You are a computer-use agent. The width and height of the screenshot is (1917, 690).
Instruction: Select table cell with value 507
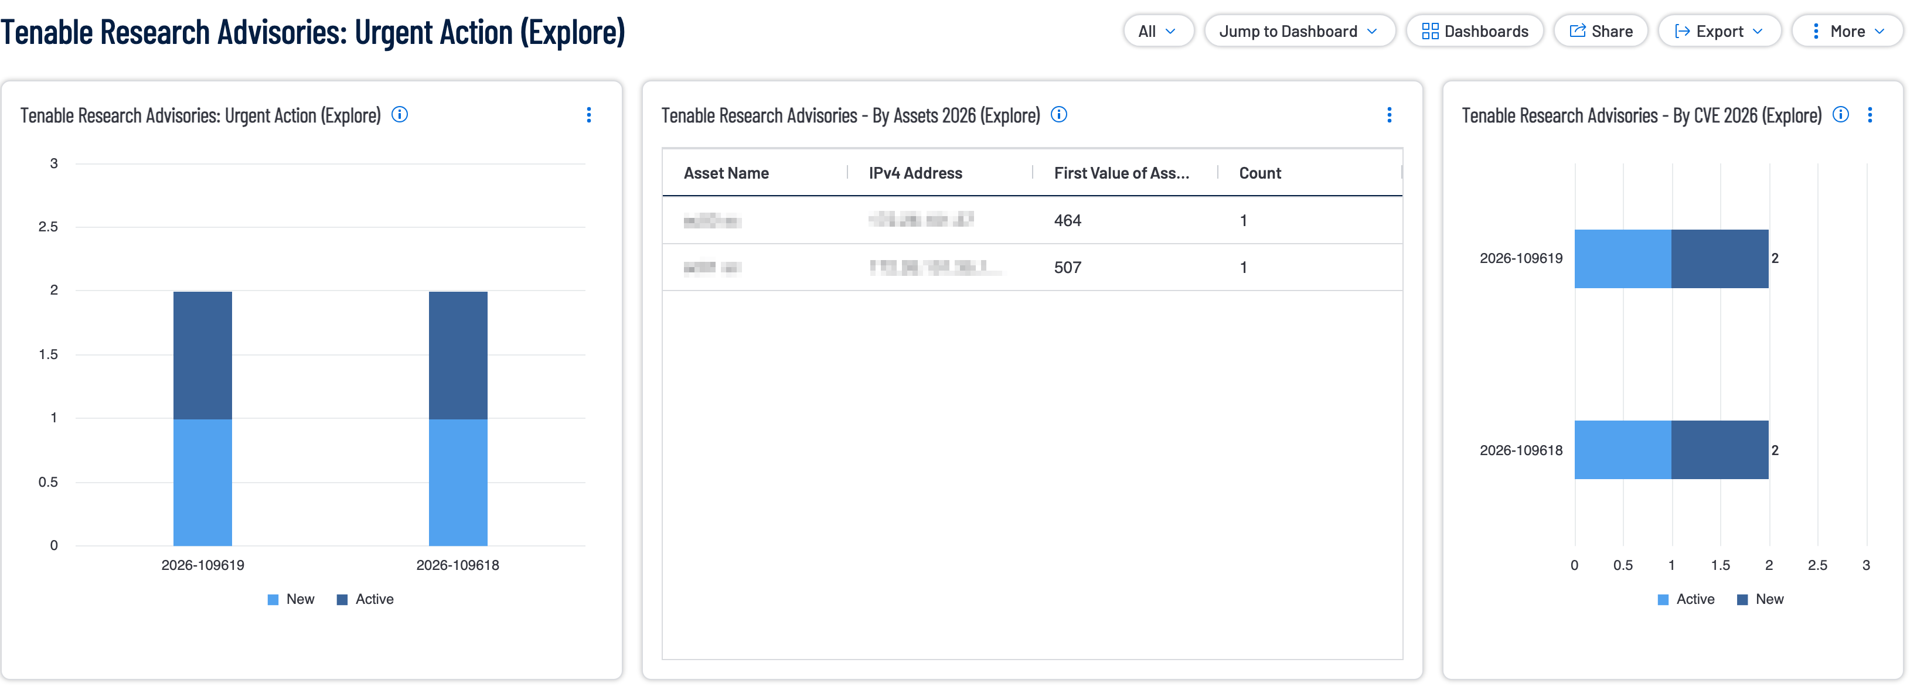tap(1067, 268)
